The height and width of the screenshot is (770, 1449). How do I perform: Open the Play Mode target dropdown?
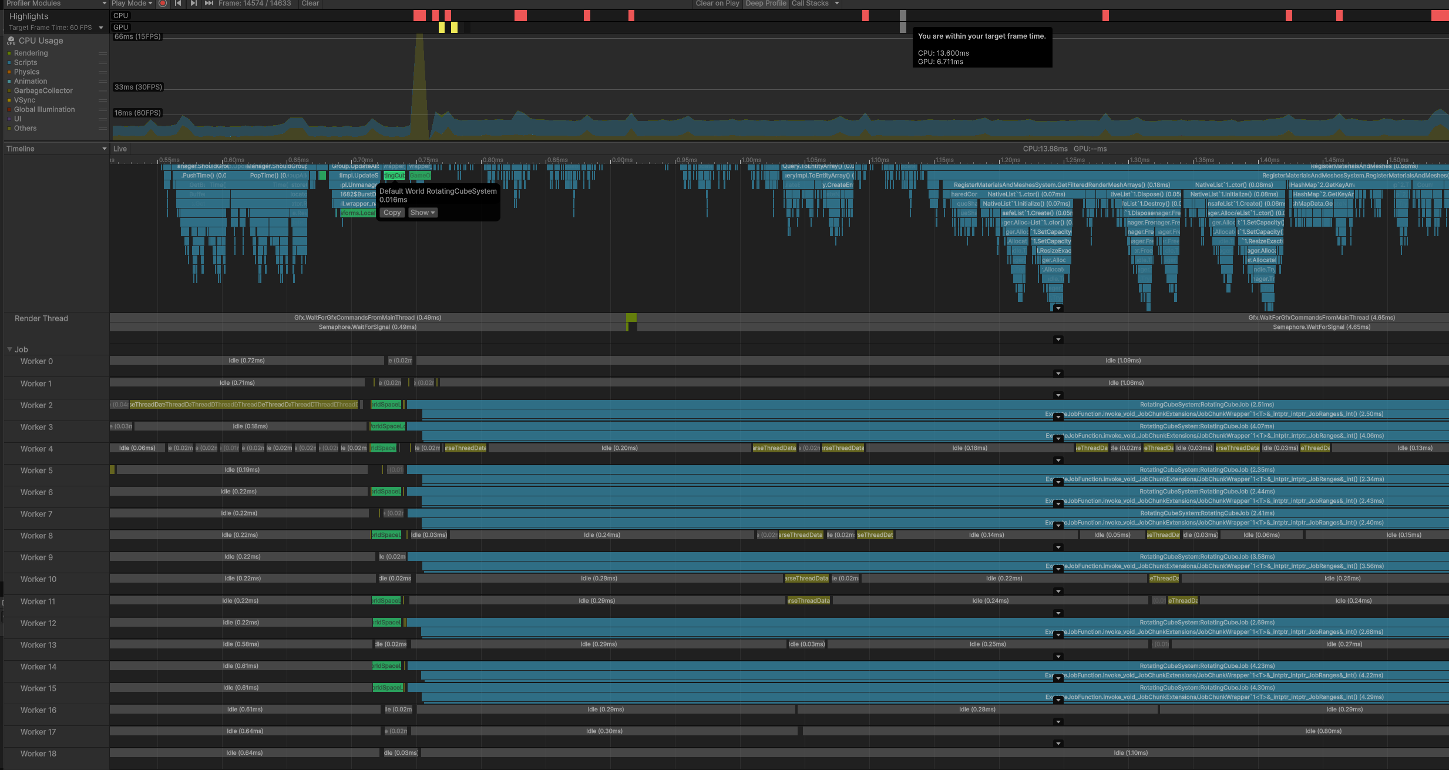(132, 4)
